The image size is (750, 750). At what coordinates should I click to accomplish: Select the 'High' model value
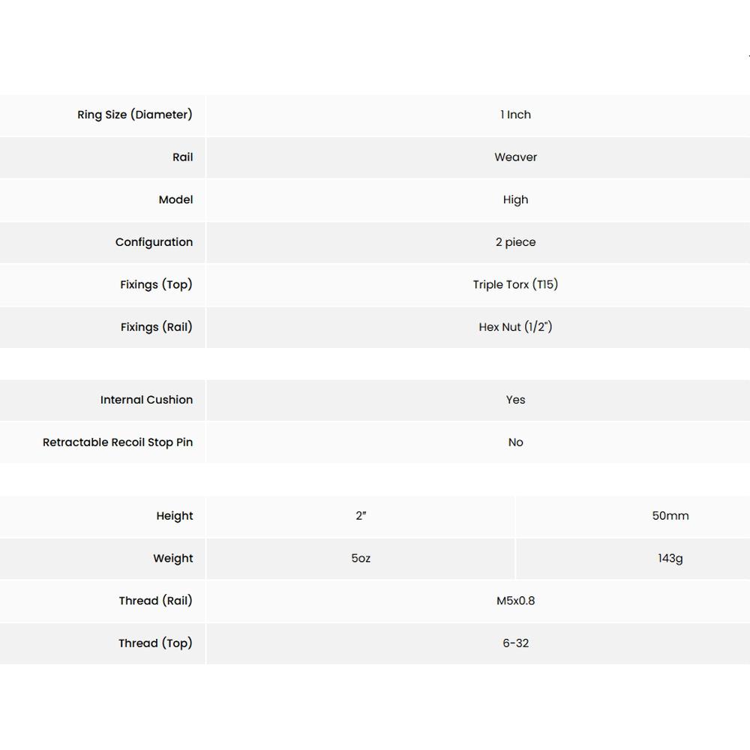515,199
